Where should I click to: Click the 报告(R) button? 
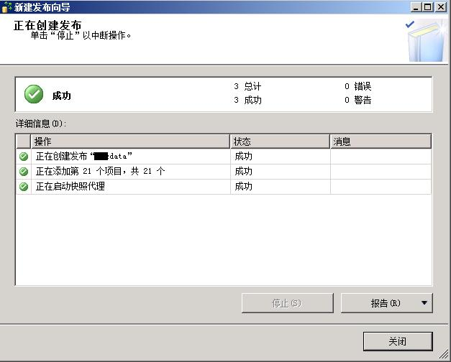coord(386,303)
